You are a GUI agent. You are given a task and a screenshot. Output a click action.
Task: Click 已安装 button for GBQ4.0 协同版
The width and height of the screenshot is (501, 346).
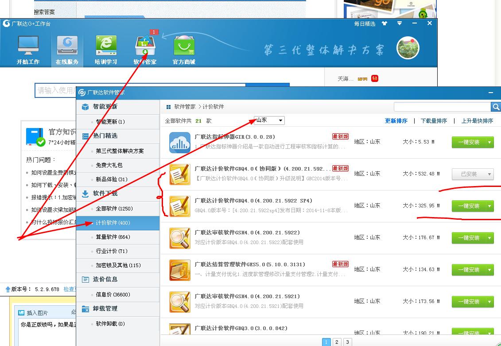point(469,174)
